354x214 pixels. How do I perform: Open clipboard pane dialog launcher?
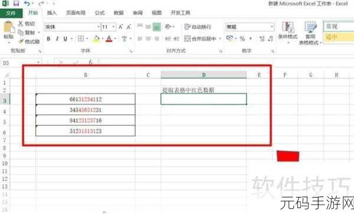click(40, 51)
